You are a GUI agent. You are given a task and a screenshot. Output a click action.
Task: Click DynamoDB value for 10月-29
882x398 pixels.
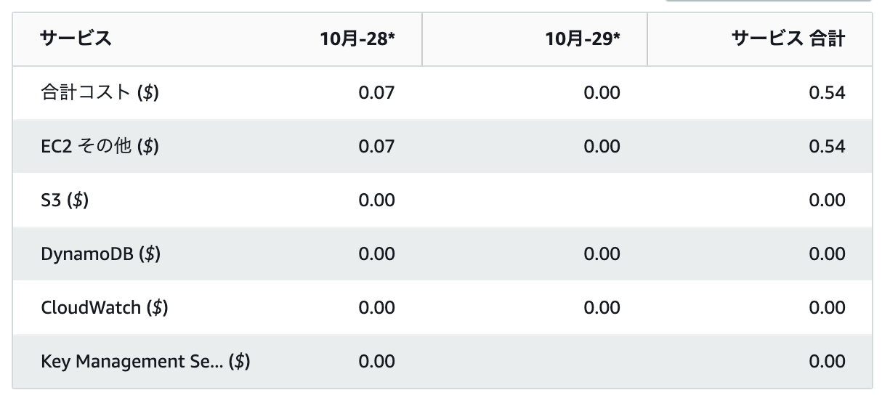pos(602,254)
